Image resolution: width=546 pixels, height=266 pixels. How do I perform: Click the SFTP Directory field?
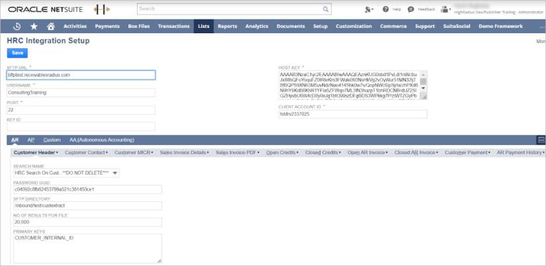pyautogui.click(x=88, y=206)
